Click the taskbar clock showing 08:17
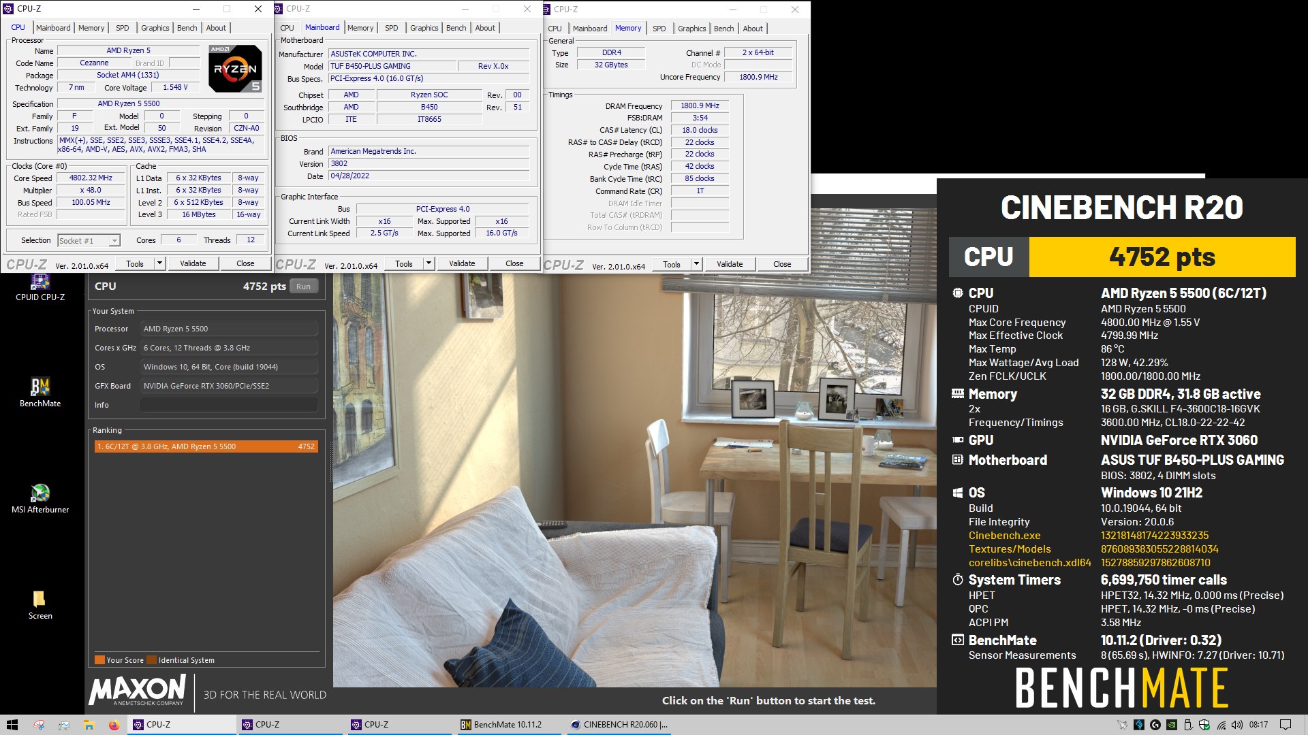1308x735 pixels. click(1258, 725)
